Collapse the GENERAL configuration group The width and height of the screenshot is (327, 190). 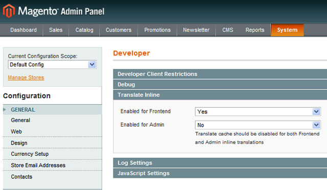(x=52, y=110)
